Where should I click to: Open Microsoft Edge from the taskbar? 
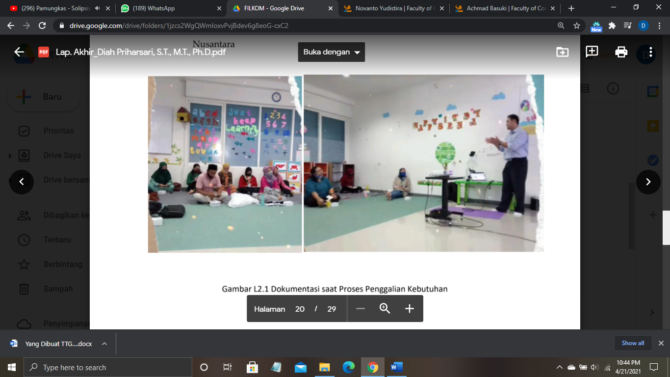pos(349,367)
